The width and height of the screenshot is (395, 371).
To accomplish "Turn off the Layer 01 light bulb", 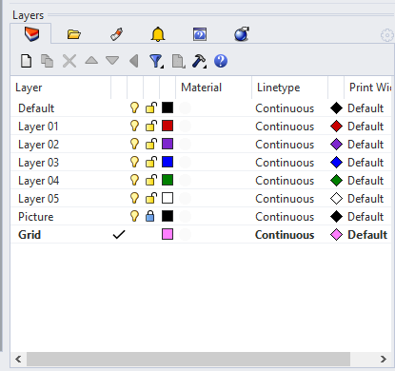I will 134,126.
